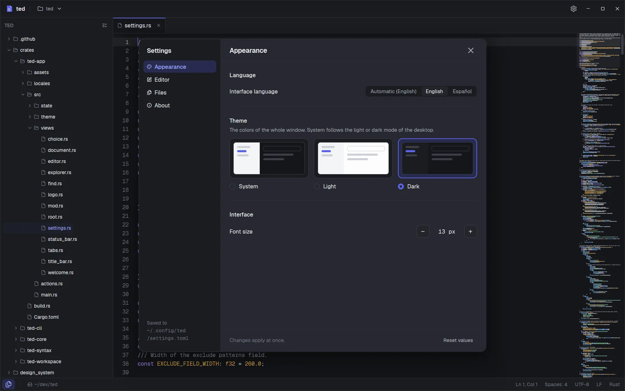Click the folder icon next to .github
The width and height of the screenshot is (625, 391).
point(16,39)
